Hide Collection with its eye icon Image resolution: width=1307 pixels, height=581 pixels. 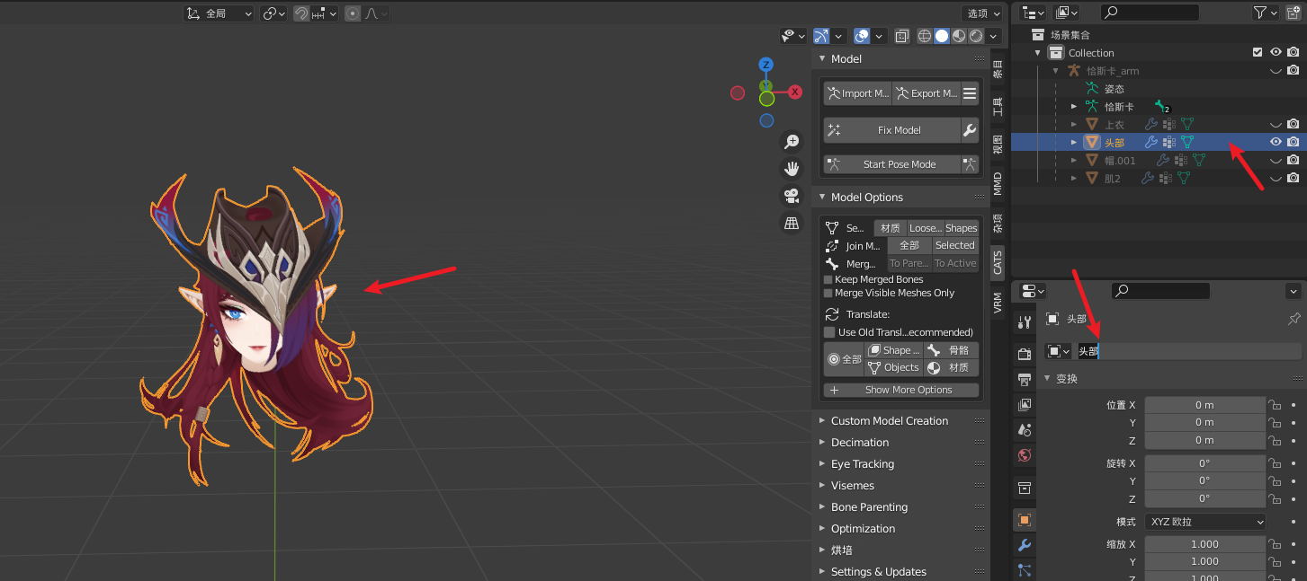1276,52
